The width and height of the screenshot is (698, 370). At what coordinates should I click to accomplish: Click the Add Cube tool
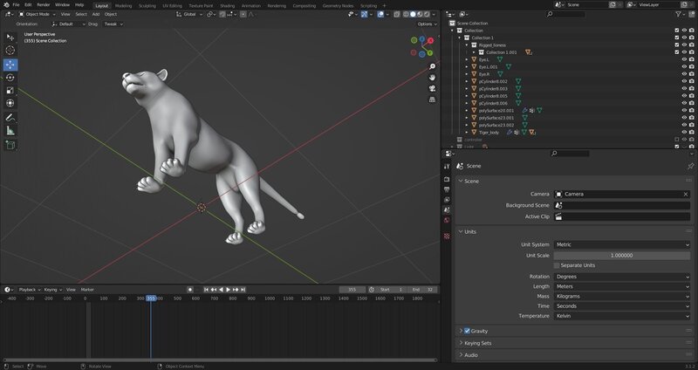(x=10, y=144)
